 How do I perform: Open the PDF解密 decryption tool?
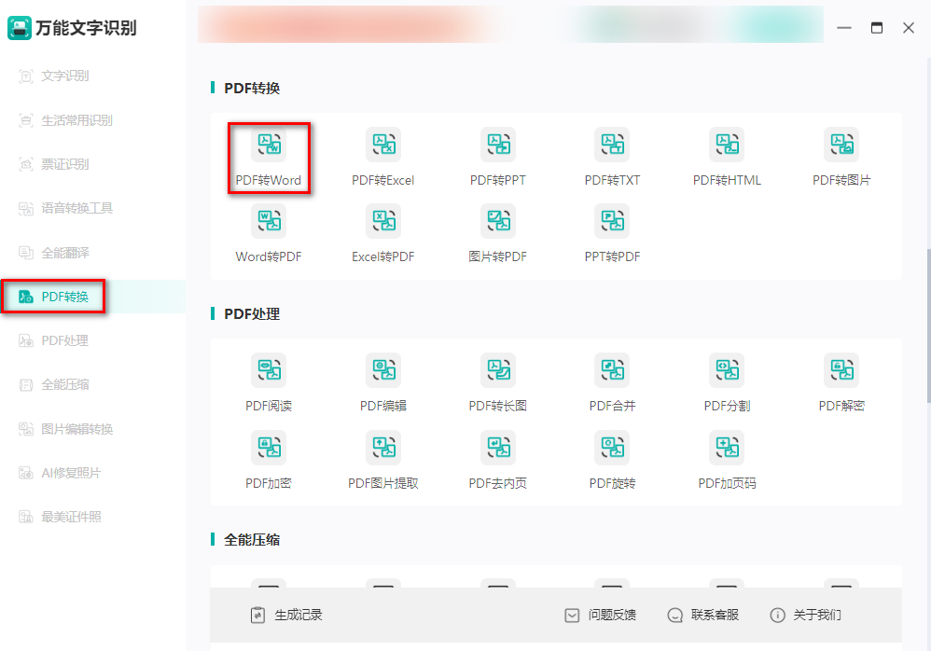tap(841, 382)
